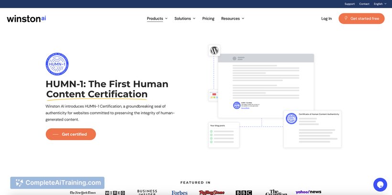The image size is (392, 195).
Task: Click the HUMN-1 Certification heading text
Action: [x=106, y=89]
